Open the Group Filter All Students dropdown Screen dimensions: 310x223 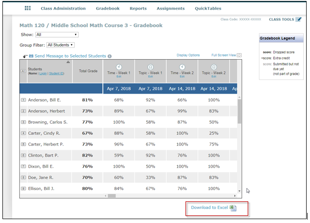coord(60,45)
